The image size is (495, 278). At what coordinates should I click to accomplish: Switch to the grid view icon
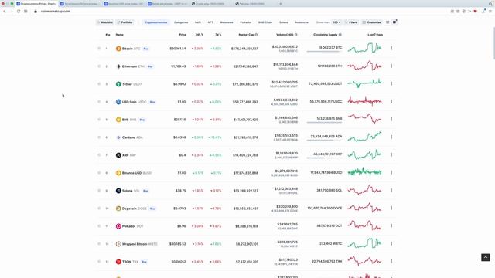(394, 22)
